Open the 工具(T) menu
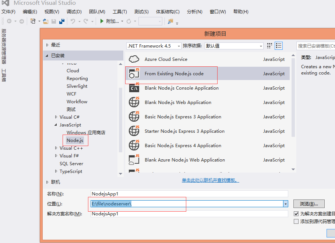The image size is (335, 243). click(120, 11)
